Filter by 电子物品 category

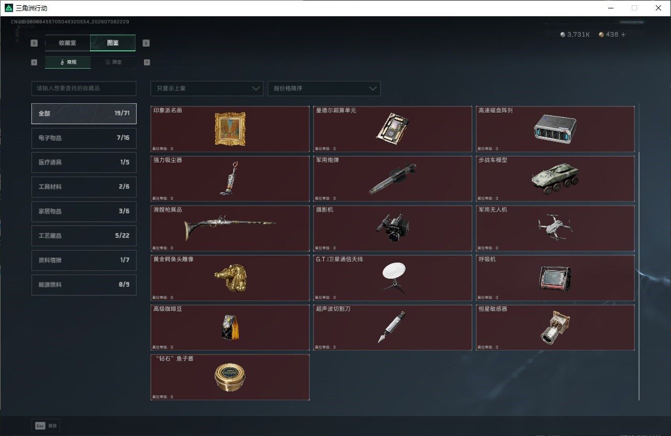[x=84, y=138]
